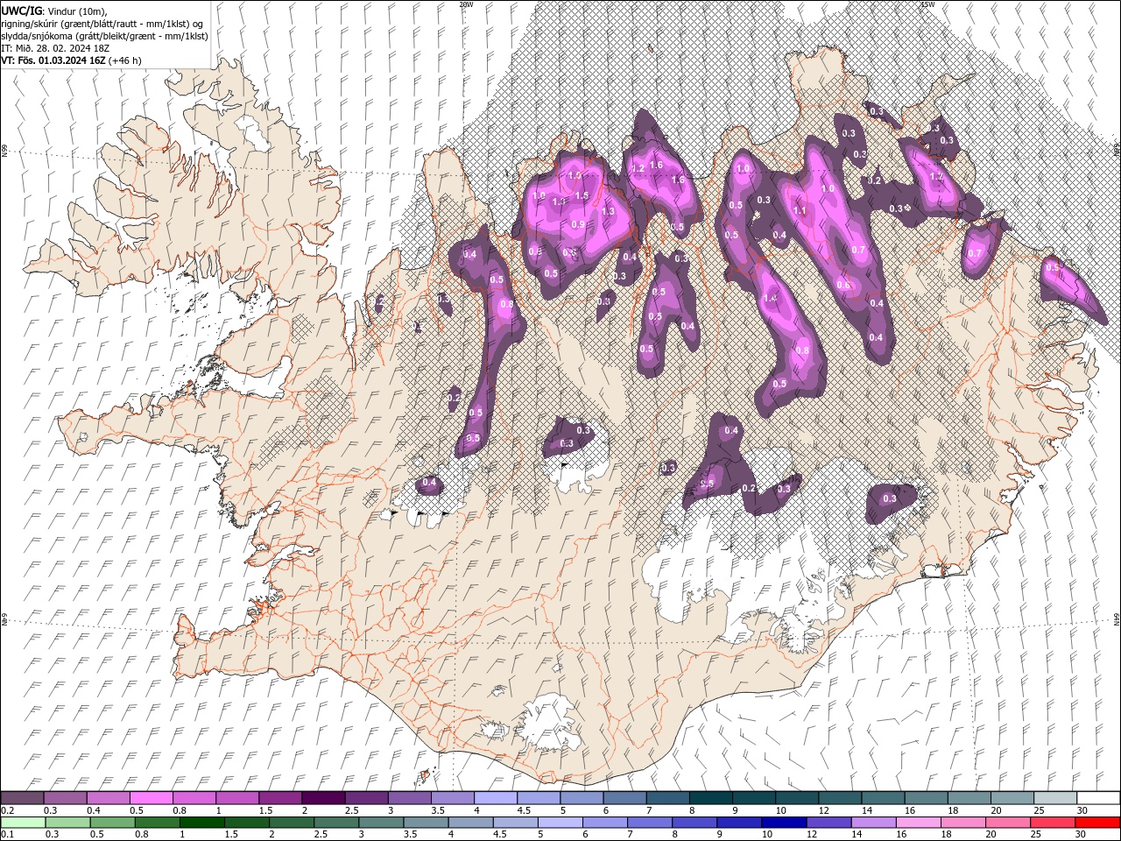Click the '1.1' snowfall value on the map
1121x841 pixels.
coord(799,211)
